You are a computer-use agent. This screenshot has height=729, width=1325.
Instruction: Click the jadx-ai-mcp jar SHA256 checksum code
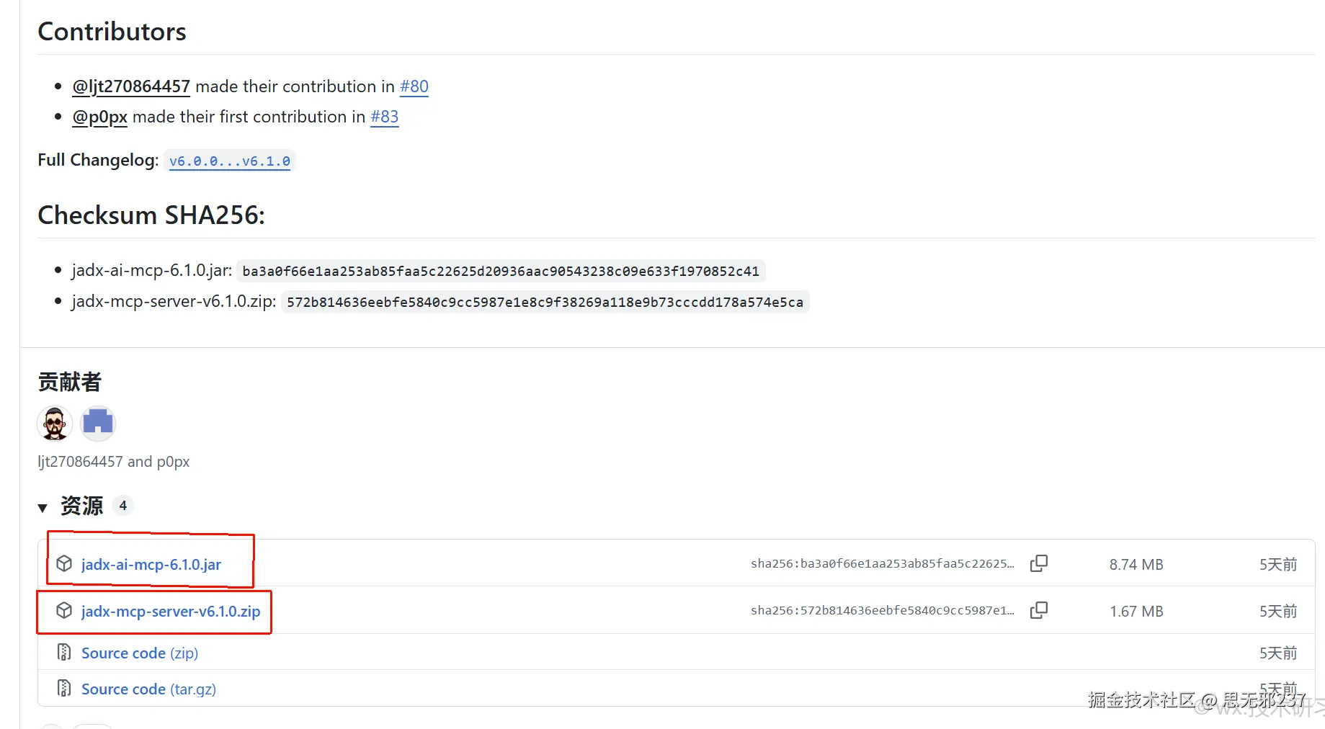(x=501, y=272)
